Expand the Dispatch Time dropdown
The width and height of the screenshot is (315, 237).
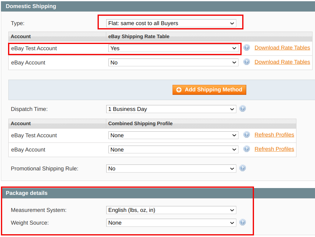click(x=171, y=109)
